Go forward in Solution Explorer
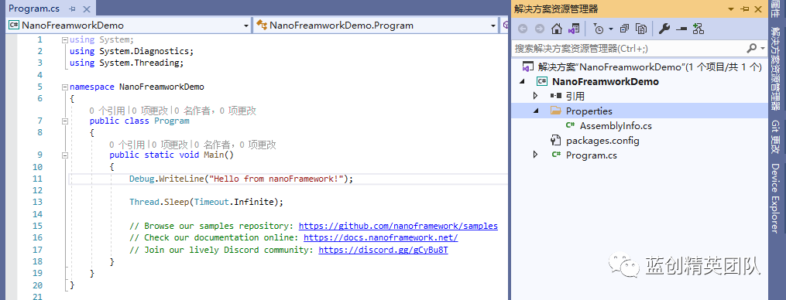Screen dimensions: 786x300 tap(540, 29)
